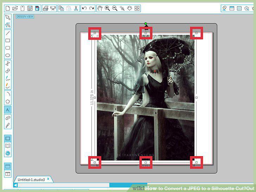
Task: Click the dotted pentagon icon at top right
Action: [247, 8]
